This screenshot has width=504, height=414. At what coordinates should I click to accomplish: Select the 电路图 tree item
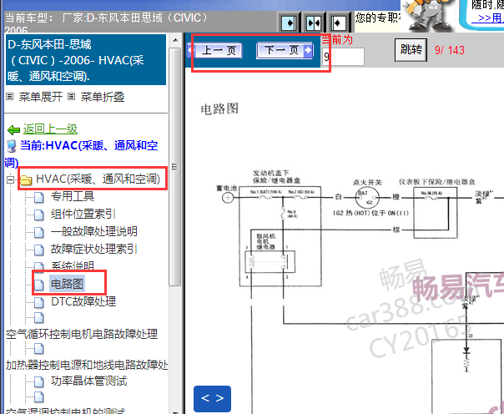click(67, 284)
